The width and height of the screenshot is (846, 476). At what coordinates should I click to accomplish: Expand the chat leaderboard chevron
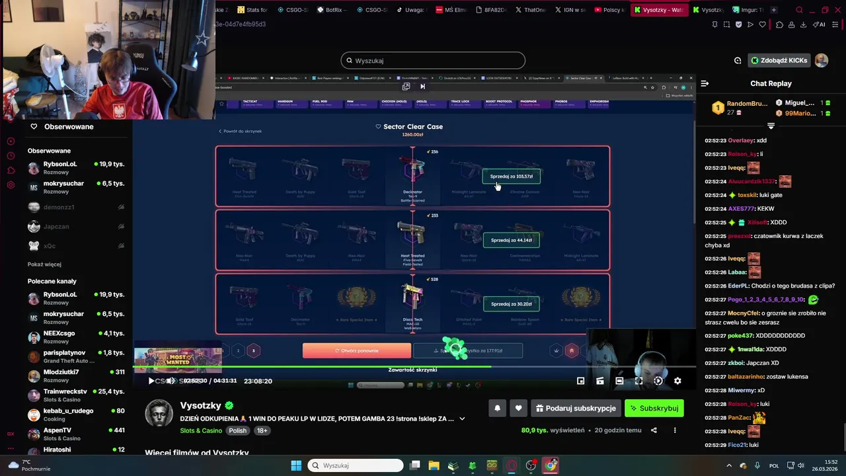click(x=771, y=126)
